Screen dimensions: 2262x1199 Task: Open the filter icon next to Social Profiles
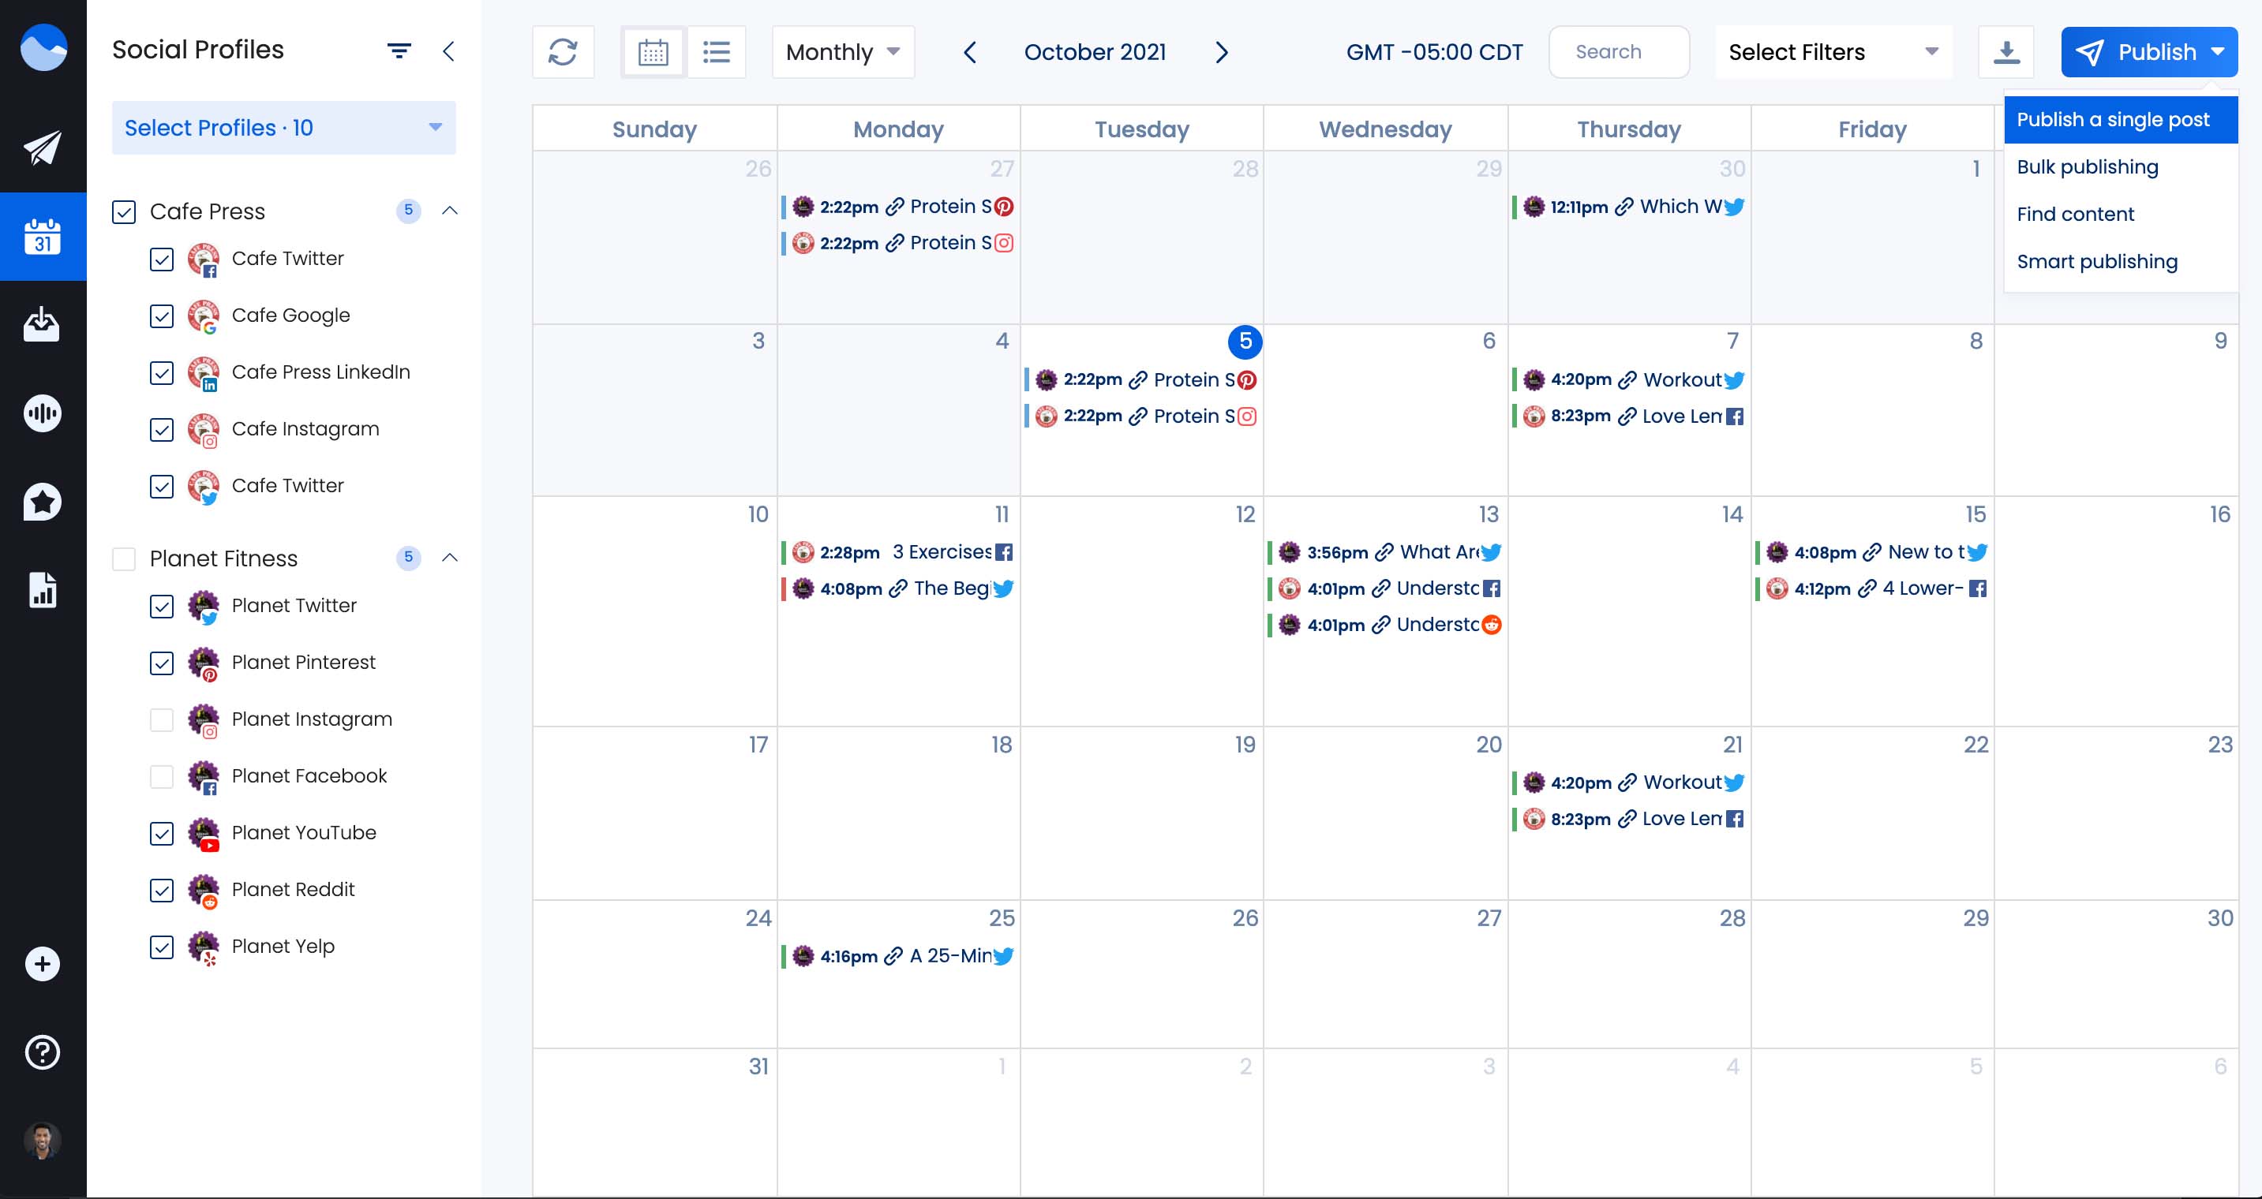[x=399, y=50]
